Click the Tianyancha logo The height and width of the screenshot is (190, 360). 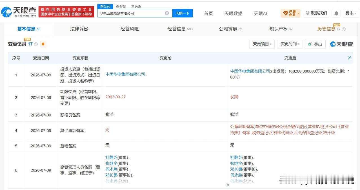(19, 12)
